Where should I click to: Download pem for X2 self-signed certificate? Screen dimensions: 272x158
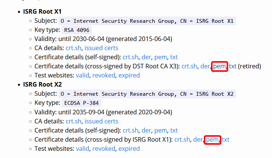click(x=161, y=131)
